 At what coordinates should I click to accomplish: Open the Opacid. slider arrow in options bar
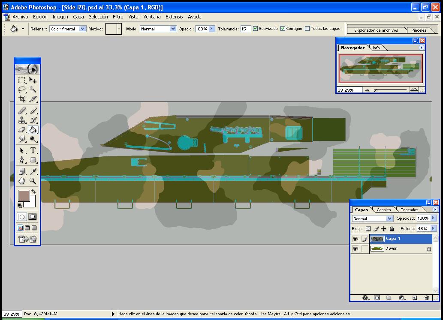click(211, 29)
